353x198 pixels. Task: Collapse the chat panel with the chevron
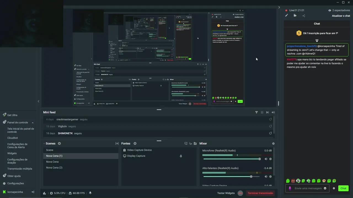[279, 7]
